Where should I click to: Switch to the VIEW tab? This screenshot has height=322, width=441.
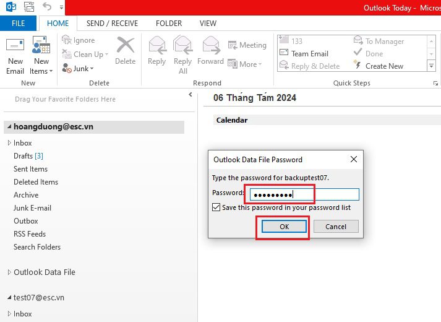(x=208, y=23)
